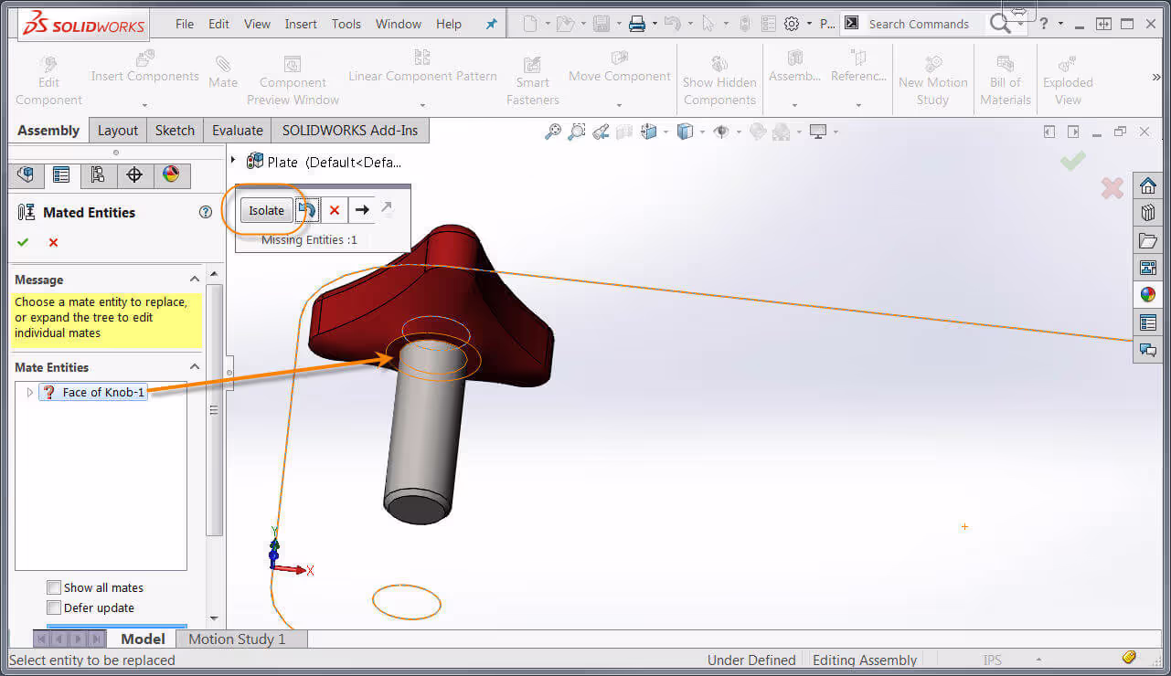The width and height of the screenshot is (1171, 676).
Task: Open the DimXpertManager crosshair tab
Action: click(134, 174)
